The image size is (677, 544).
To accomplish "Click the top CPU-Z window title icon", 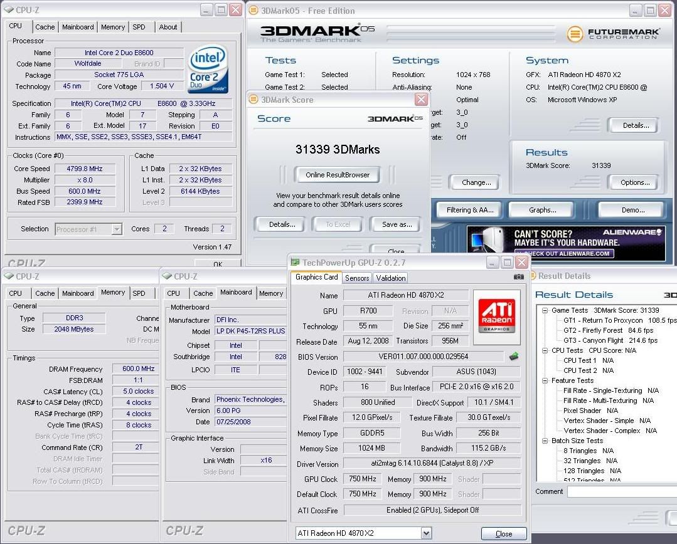I will 9,9.
